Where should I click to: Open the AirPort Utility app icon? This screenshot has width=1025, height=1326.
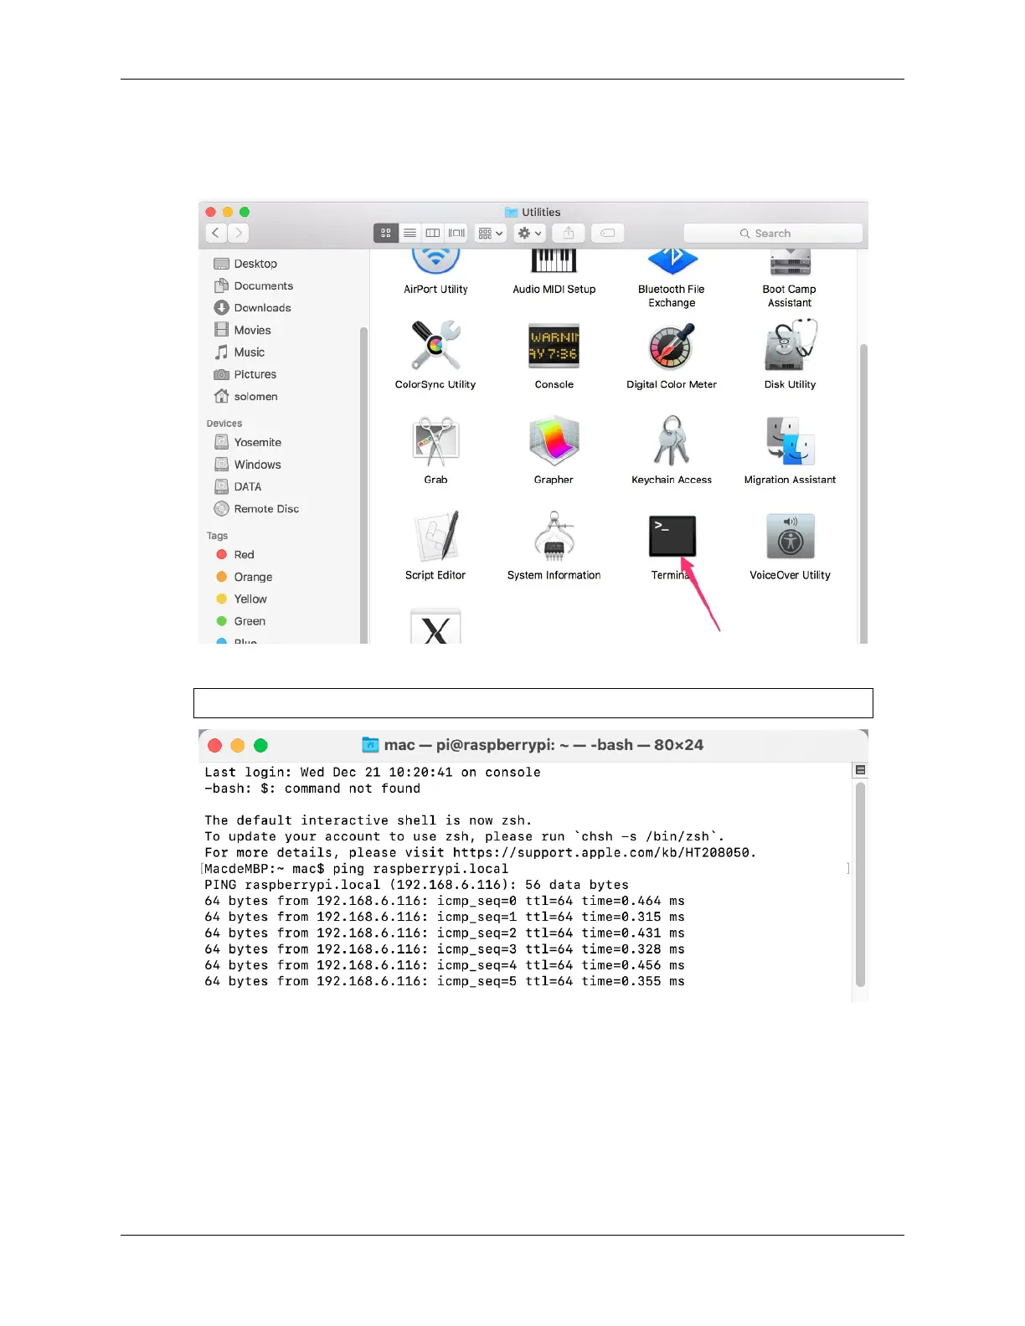tap(435, 261)
